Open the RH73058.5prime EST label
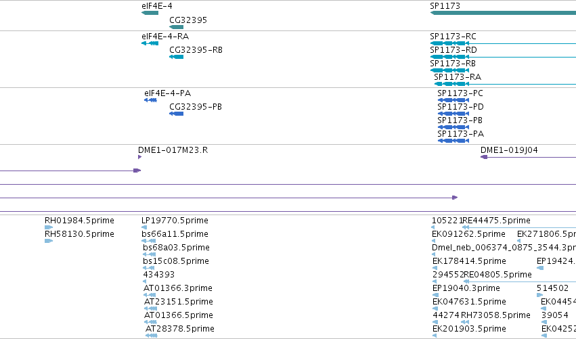The width and height of the screenshot is (576, 339). pos(496,315)
